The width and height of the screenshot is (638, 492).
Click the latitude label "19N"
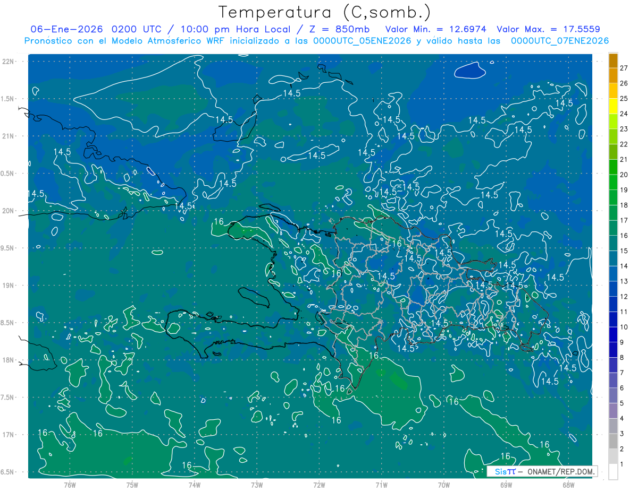[9, 286]
